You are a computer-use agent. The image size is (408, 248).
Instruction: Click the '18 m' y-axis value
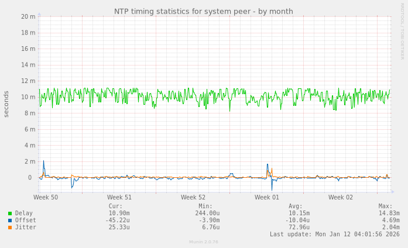pos(28,33)
